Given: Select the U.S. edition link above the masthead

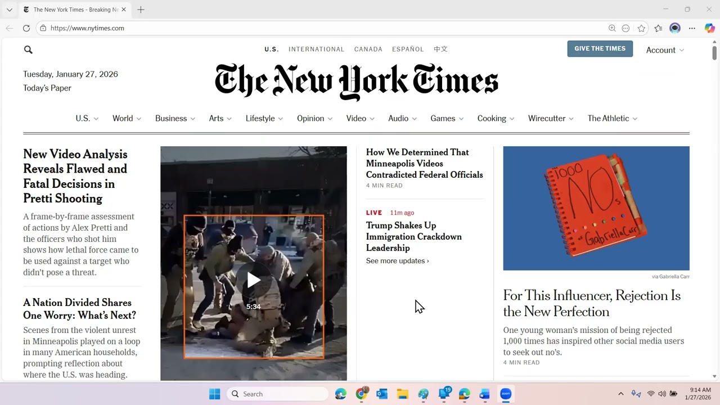Looking at the screenshot, I should (x=272, y=49).
